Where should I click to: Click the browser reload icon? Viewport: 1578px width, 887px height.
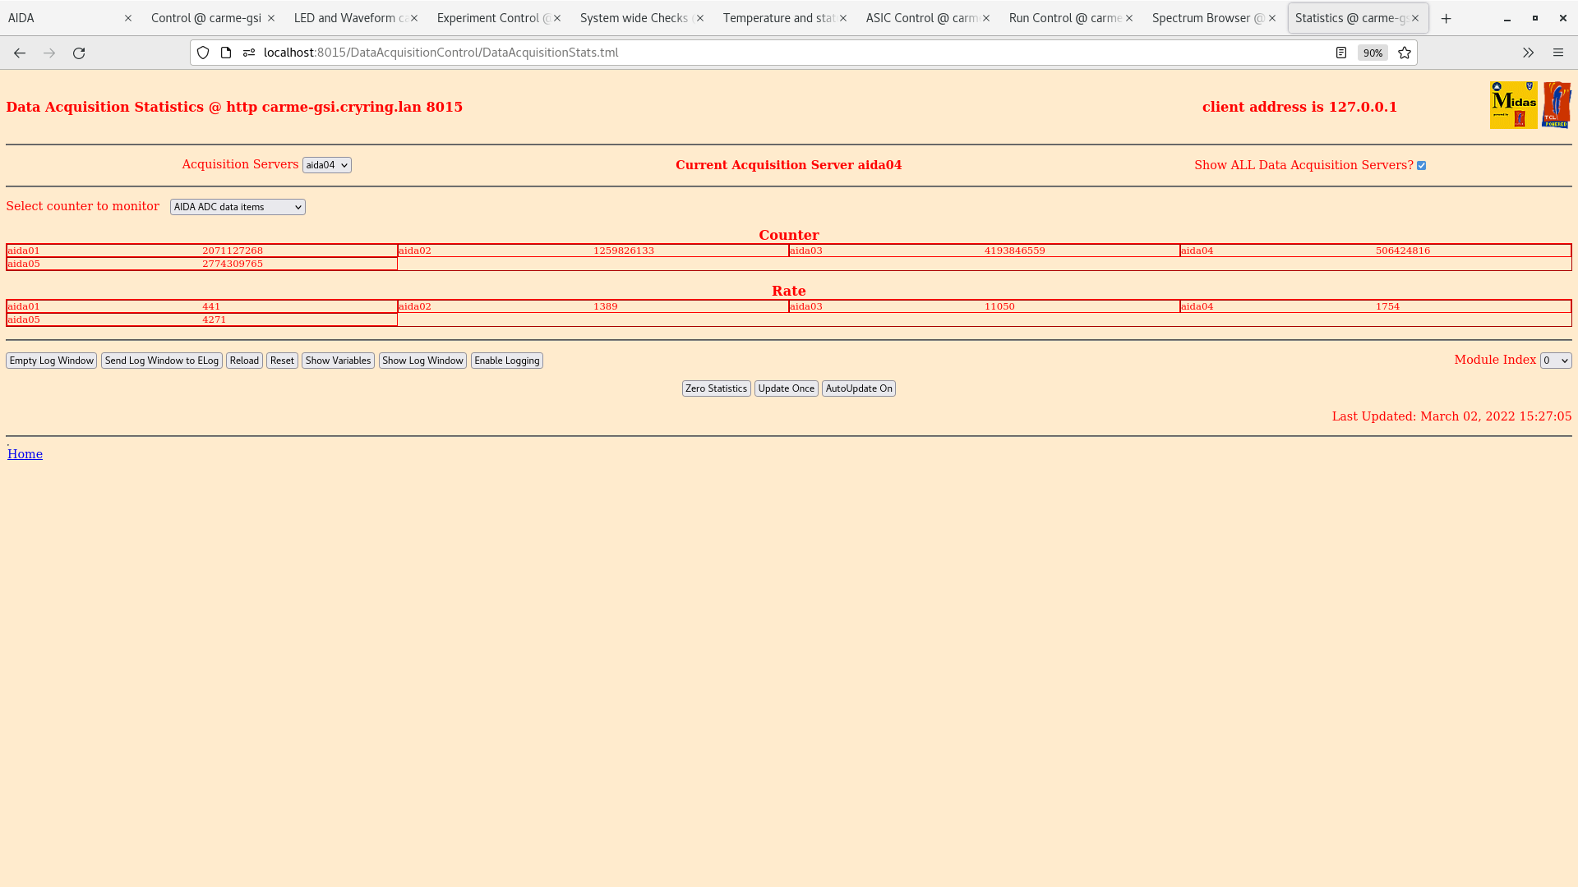click(79, 53)
